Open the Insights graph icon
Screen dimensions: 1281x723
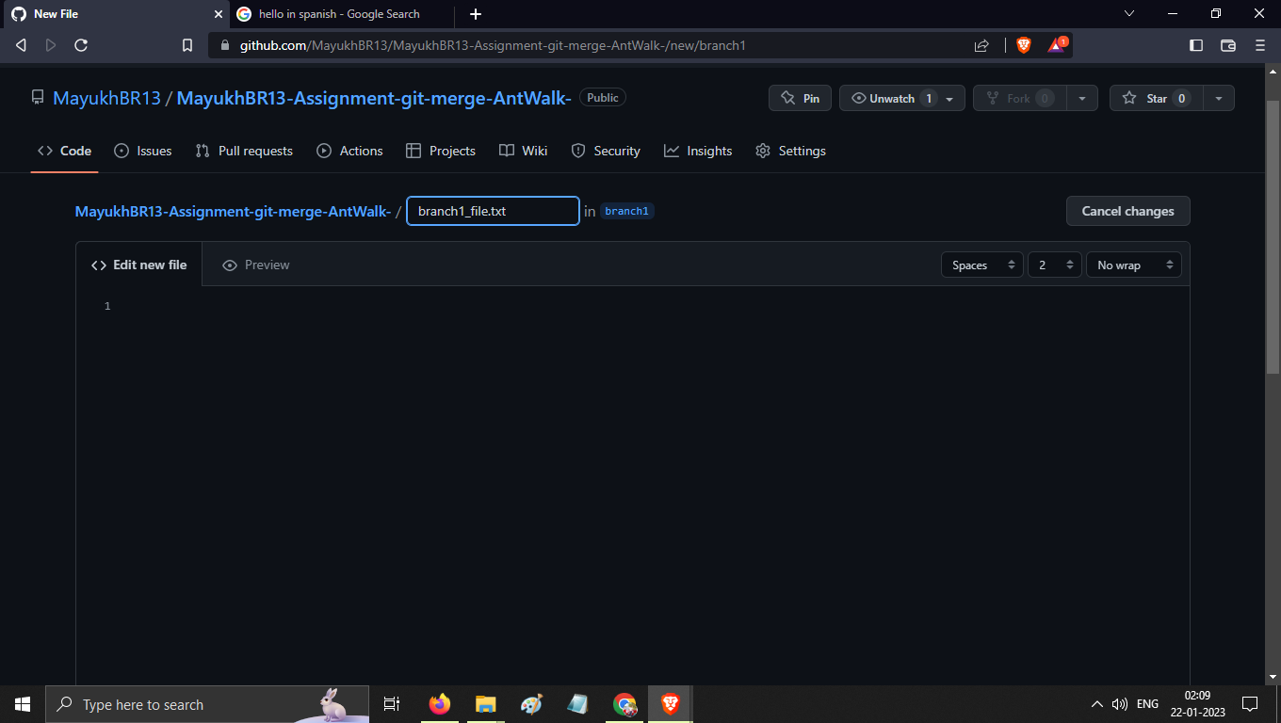click(670, 151)
